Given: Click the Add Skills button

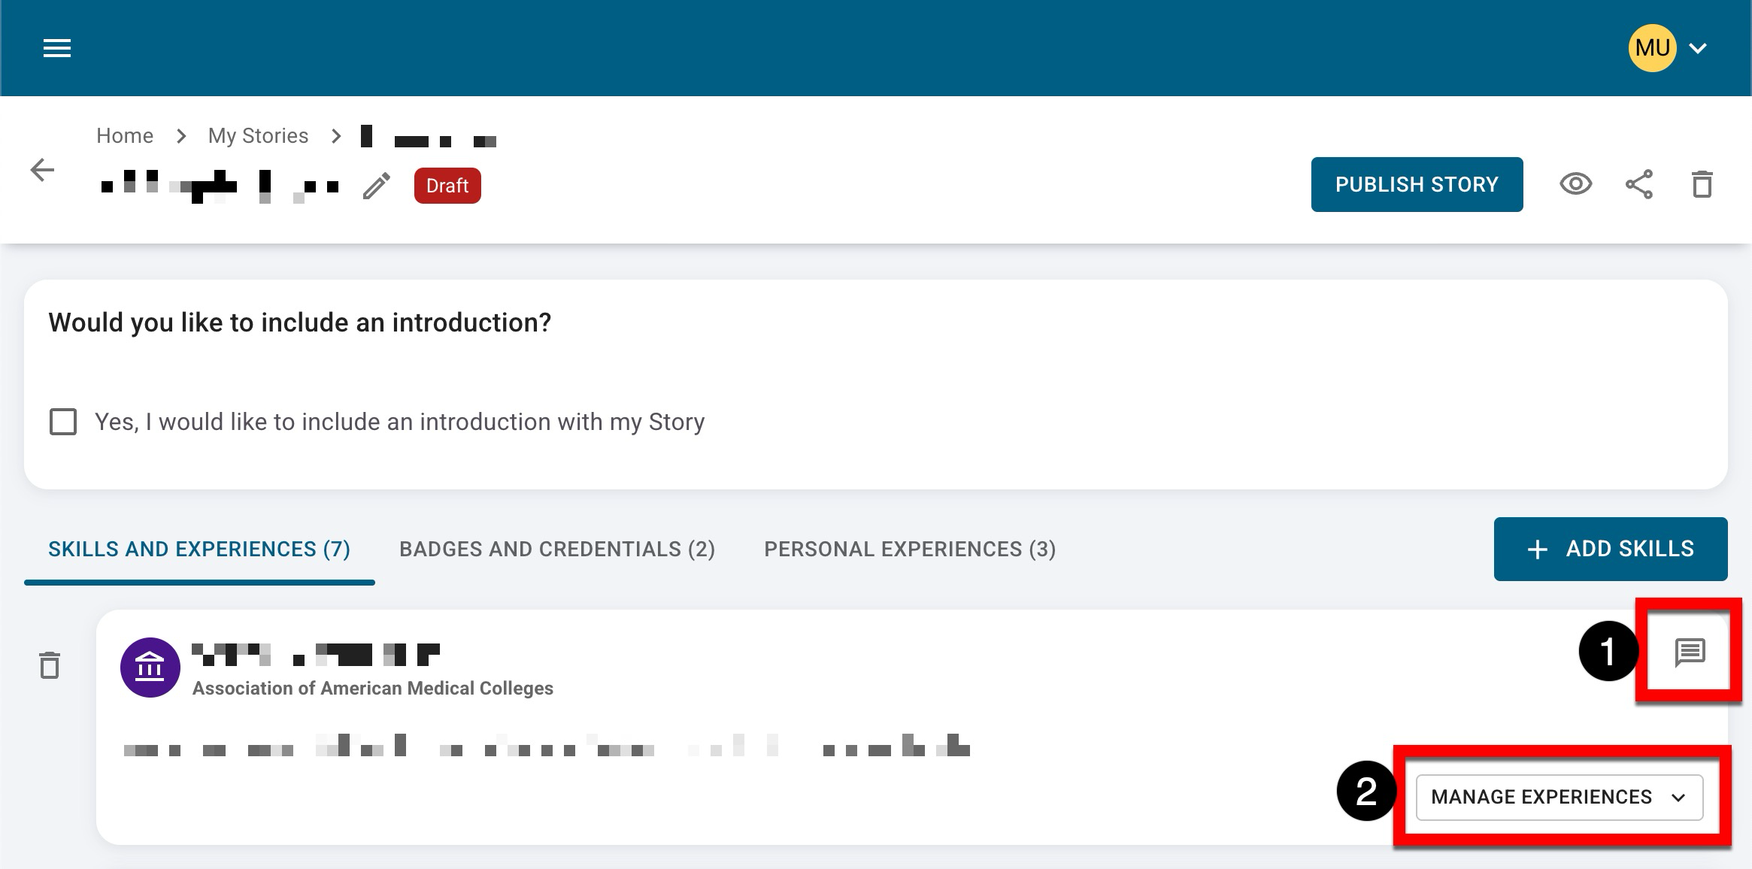Looking at the screenshot, I should point(1610,549).
